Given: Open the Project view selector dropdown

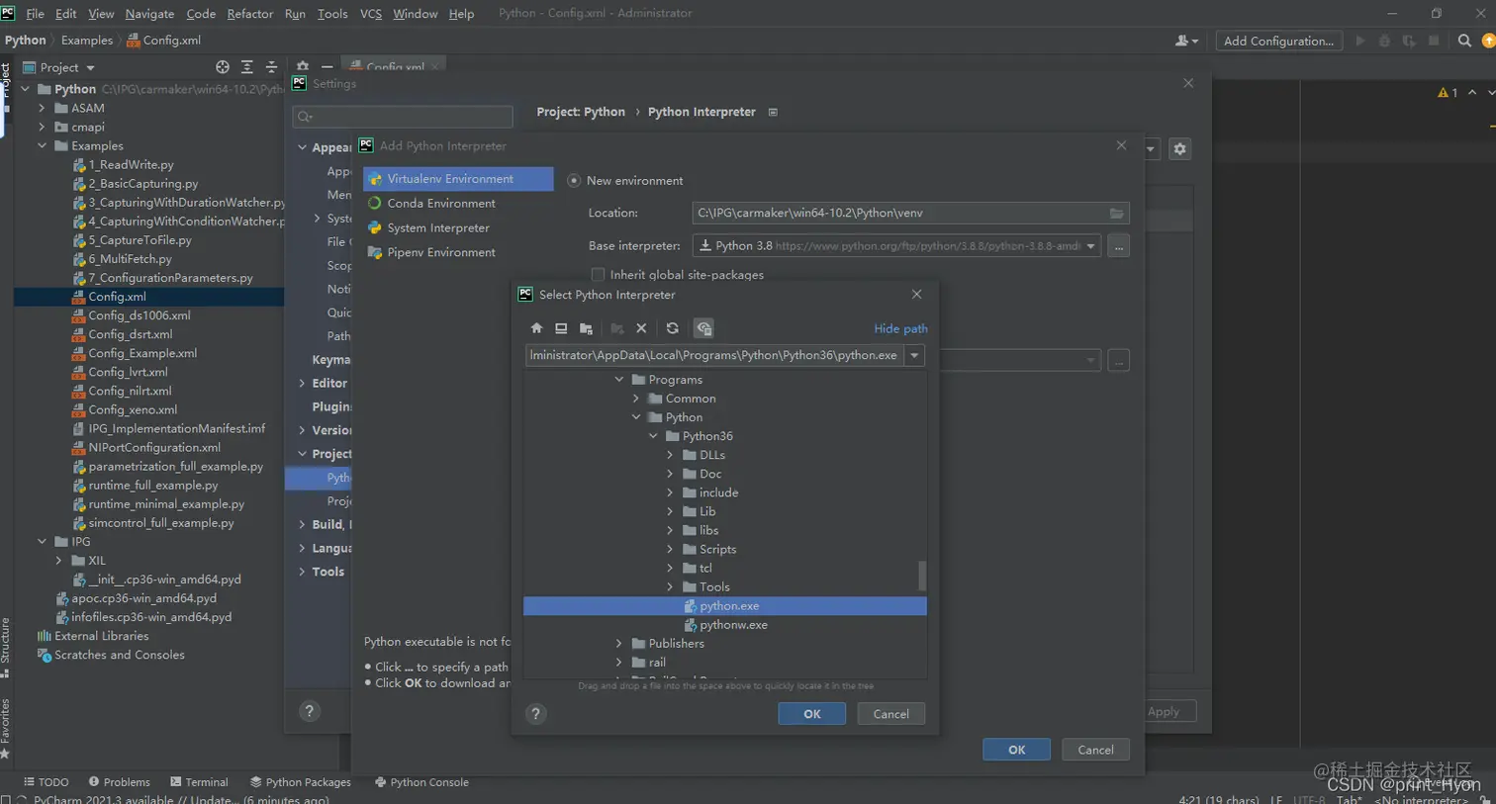Looking at the screenshot, I should point(58,67).
